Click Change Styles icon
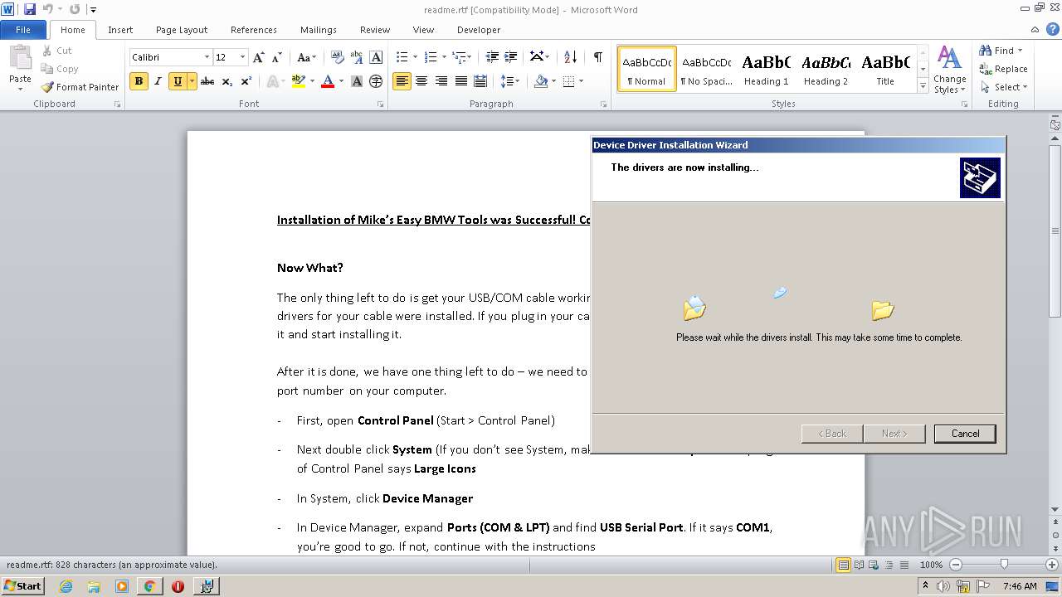The width and height of the screenshot is (1062, 597). pyautogui.click(x=949, y=70)
